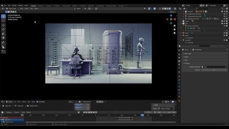Toggle render camera of the Area row
The width and height of the screenshot is (229, 129).
pos(227,35)
